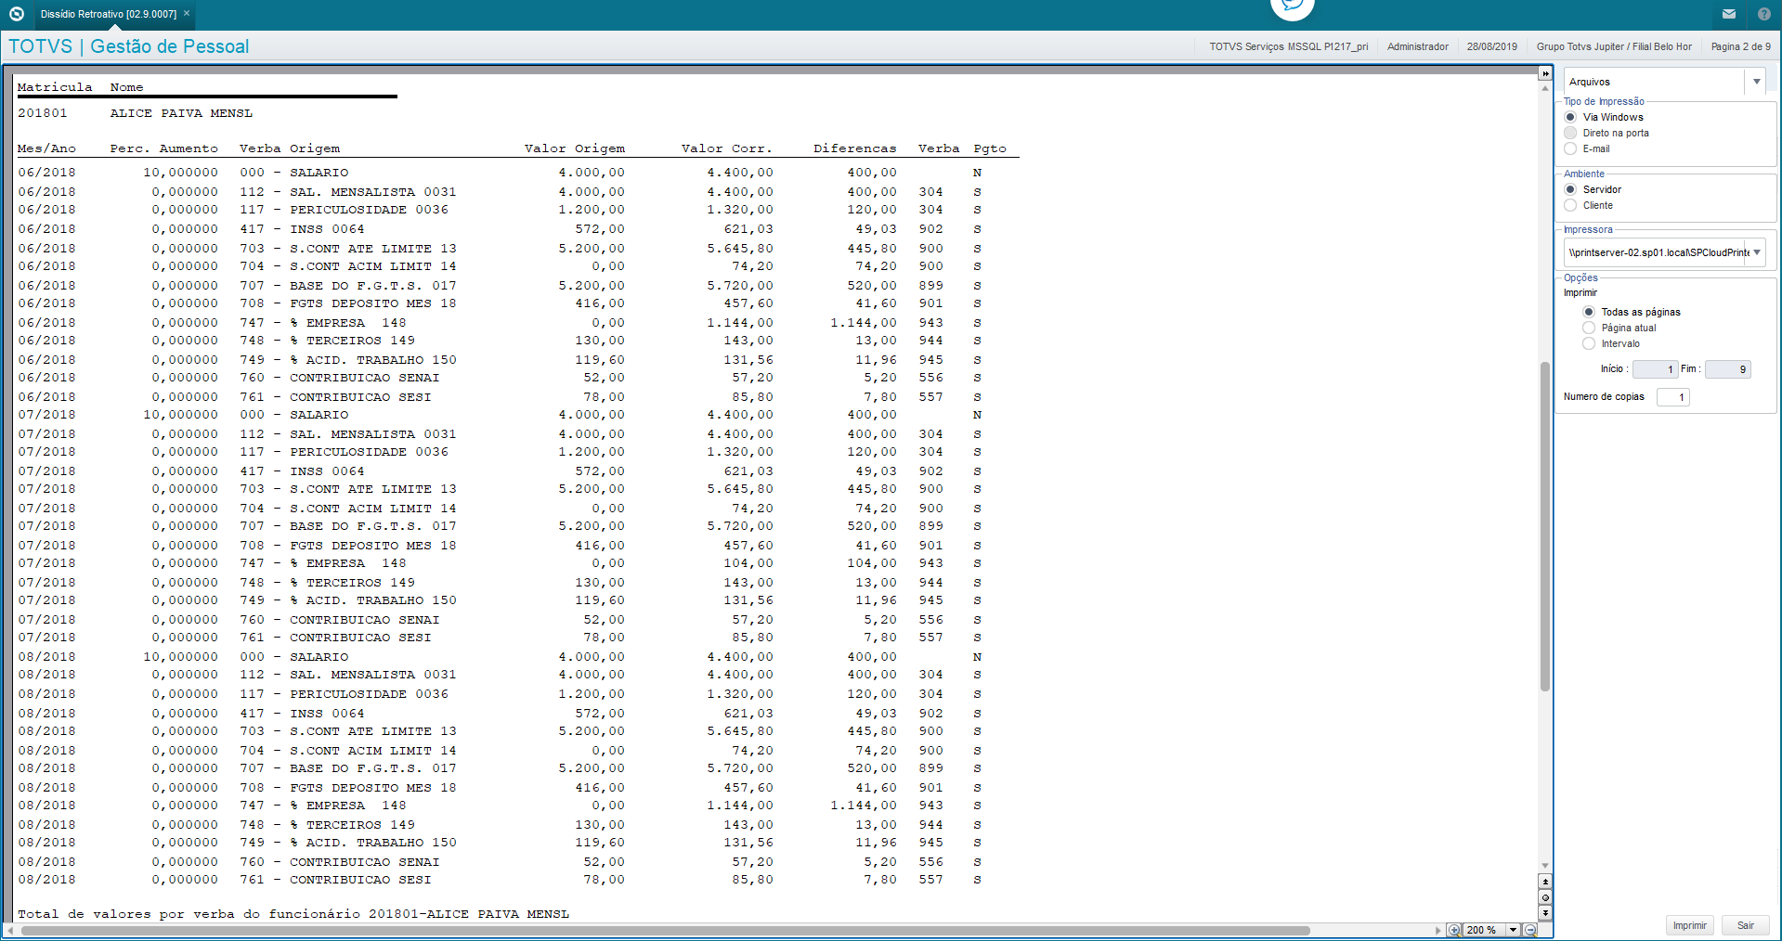
Task: Click the Administrador user label
Action: pos(1417,46)
